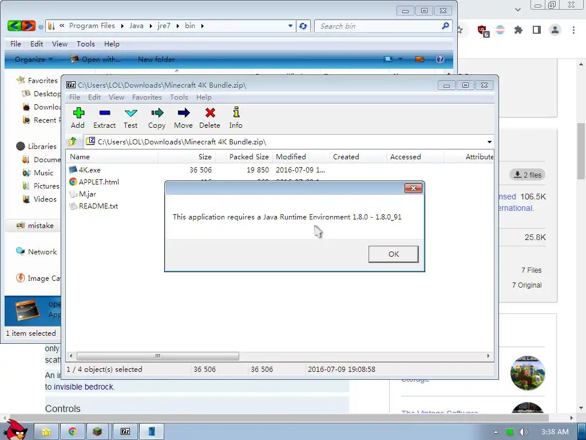Open the Explorer address history dropdown
The image size is (586, 440).
pyautogui.click(x=290, y=26)
